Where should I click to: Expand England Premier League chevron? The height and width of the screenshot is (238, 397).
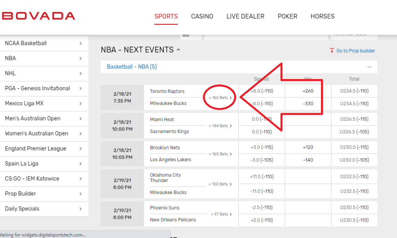(x=81, y=148)
